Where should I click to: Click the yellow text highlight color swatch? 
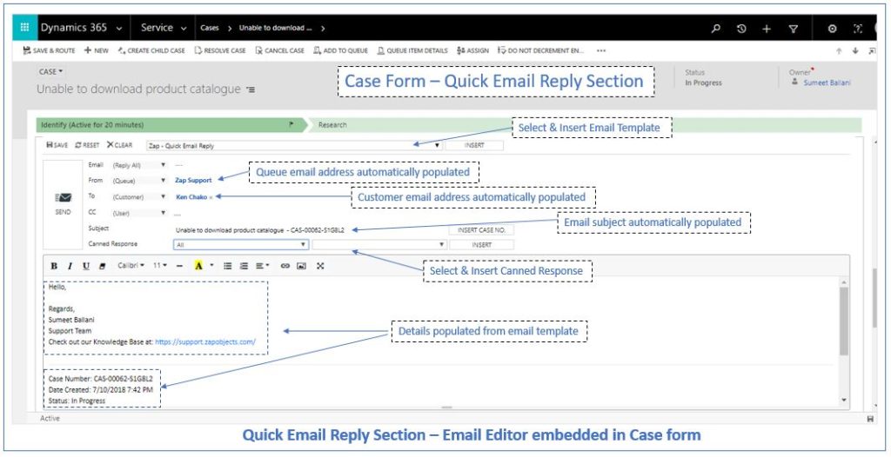point(198,266)
